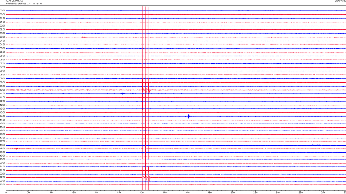Select the 17:00 time label
Screen dimensions: 346x194
point(3,138)
